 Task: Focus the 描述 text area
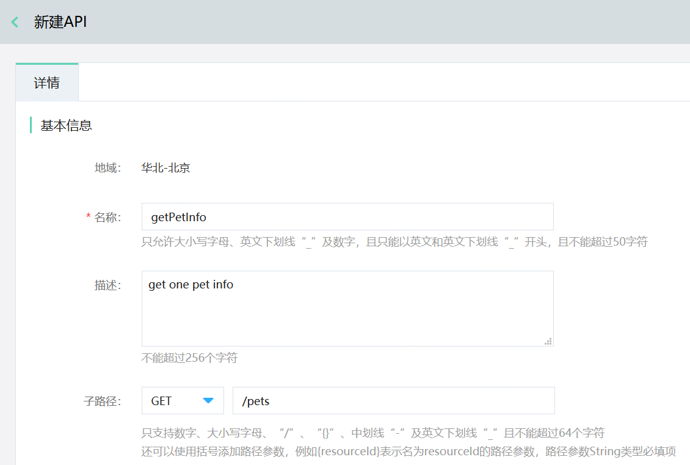pyautogui.click(x=347, y=309)
